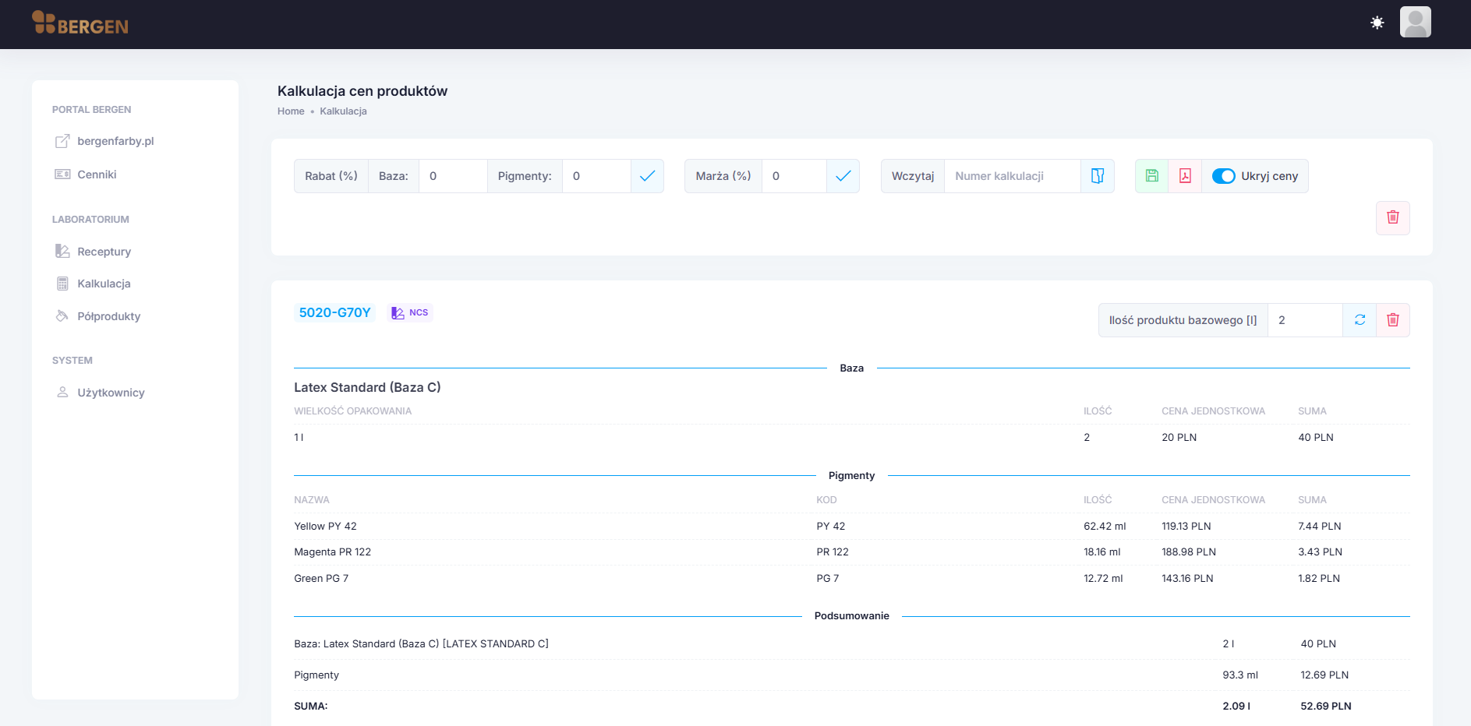Screen dimensions: 1471x726
Task: Click the Użytkownicy person icon
Action: pos(62,392)
